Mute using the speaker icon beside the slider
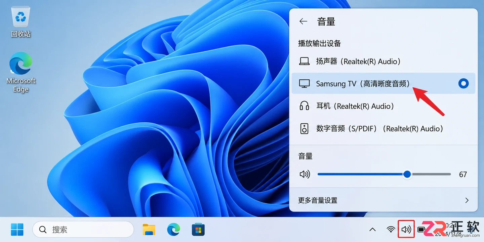 [305, 174]
